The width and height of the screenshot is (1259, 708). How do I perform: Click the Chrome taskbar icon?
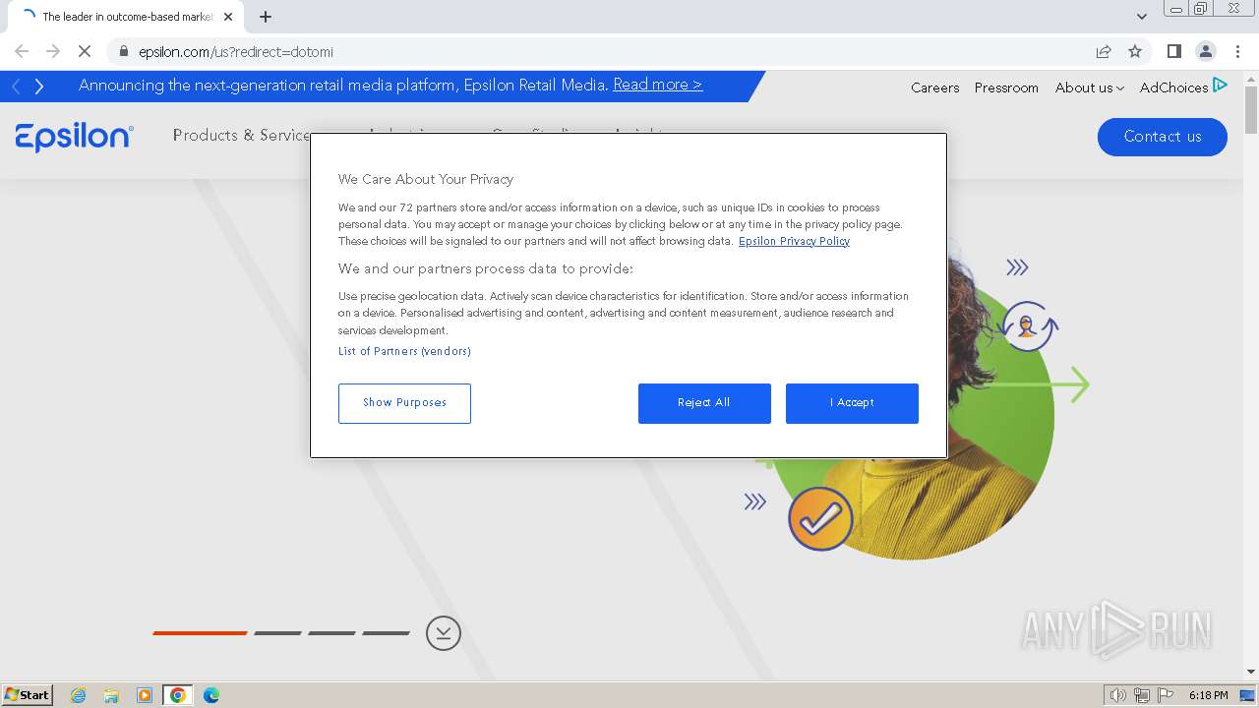pos(178,695)
